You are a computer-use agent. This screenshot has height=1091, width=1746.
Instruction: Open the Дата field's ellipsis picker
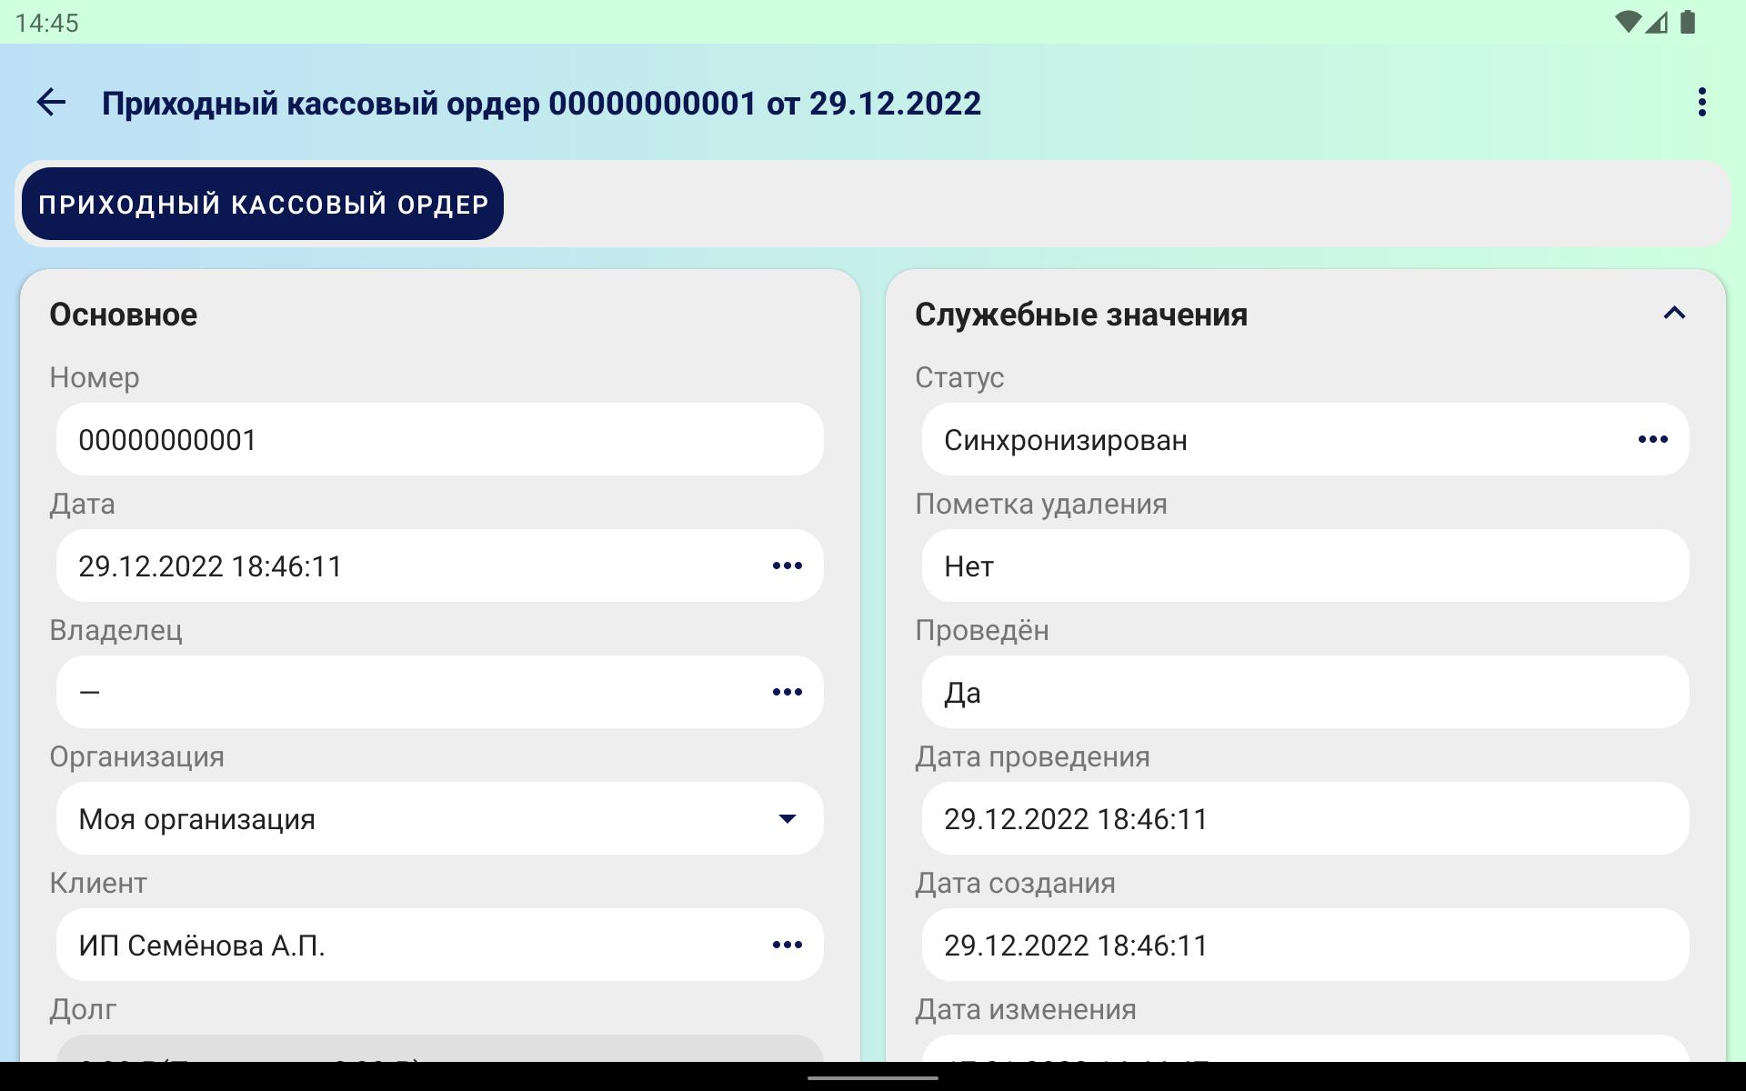point(787,566)
